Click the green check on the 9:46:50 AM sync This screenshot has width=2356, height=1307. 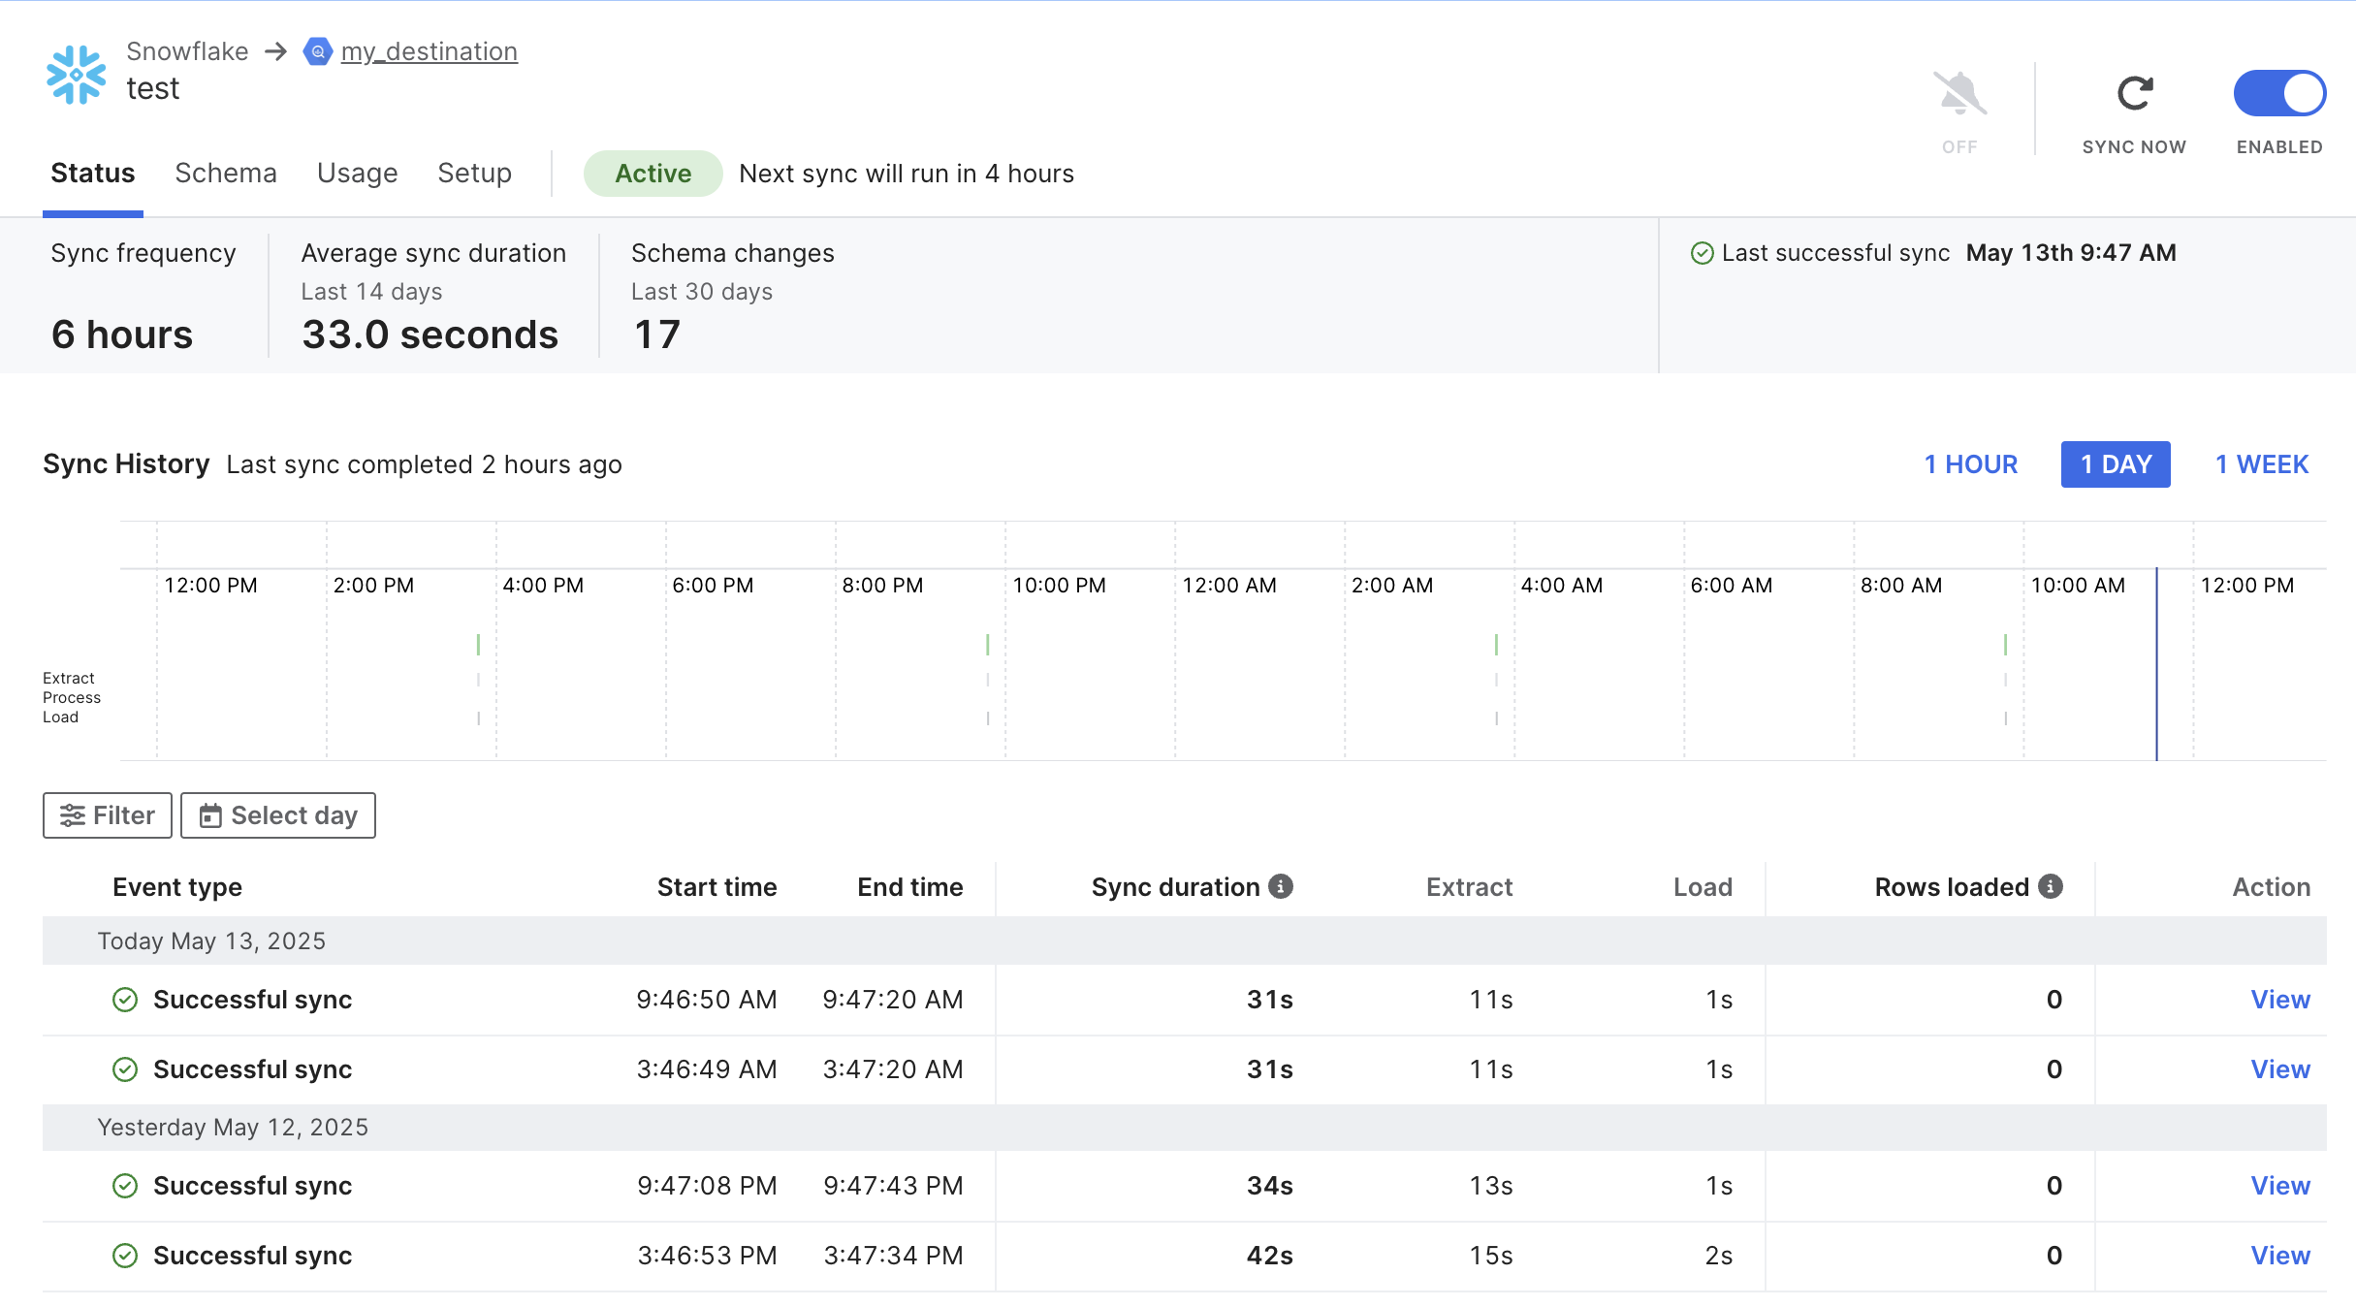(x=125, y=1000)
